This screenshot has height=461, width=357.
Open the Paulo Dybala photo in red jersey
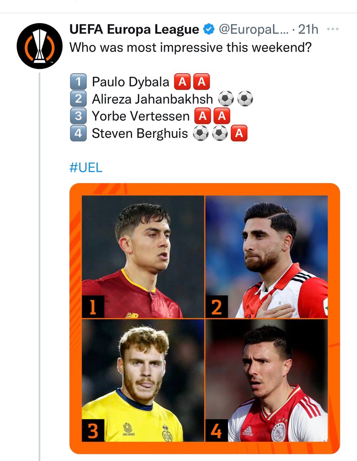143,256
